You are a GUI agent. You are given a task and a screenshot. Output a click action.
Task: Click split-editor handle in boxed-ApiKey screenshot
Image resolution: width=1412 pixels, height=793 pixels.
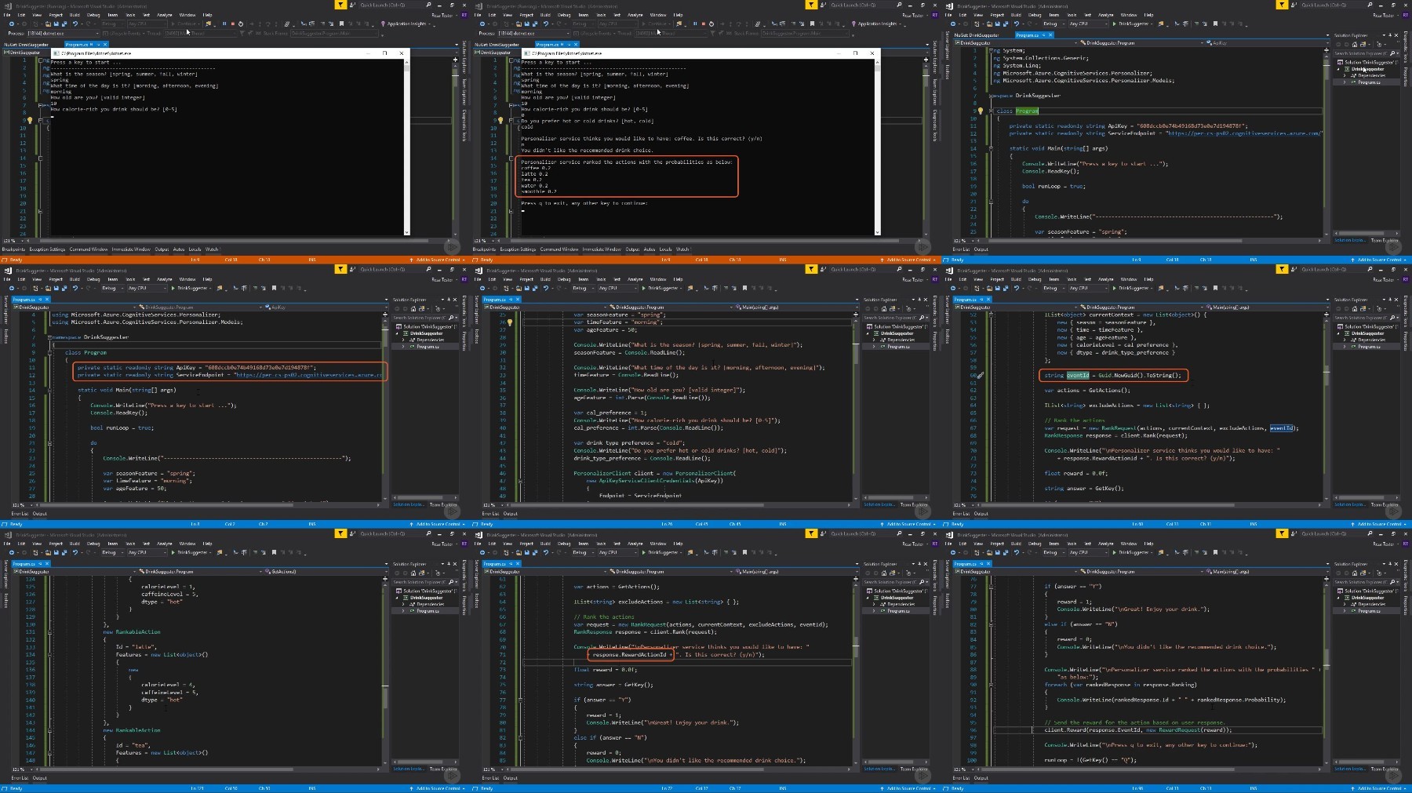[385, 314]
